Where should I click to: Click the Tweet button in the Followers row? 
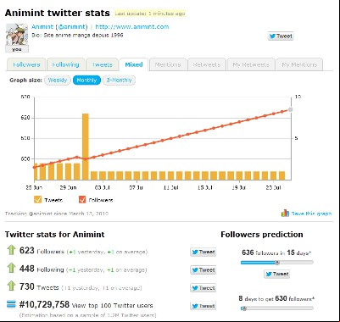coord(203,252)
